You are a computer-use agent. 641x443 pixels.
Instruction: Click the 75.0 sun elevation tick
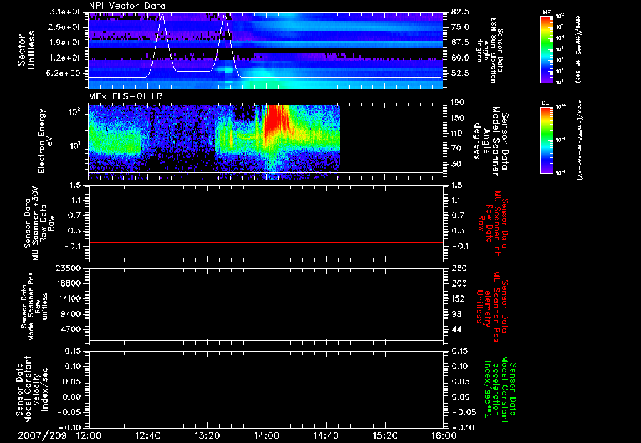pyautogui.click(x=460, y=27)
